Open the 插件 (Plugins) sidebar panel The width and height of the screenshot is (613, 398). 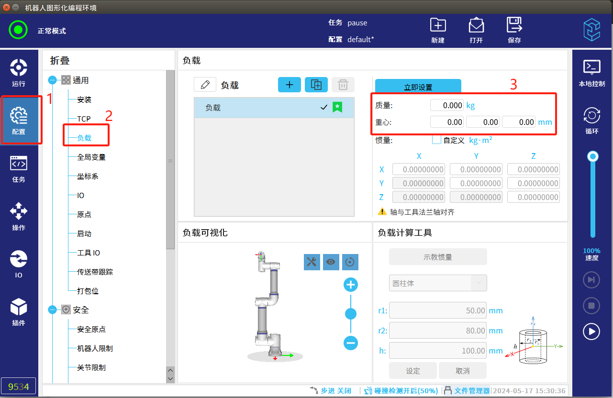[19, 311]
